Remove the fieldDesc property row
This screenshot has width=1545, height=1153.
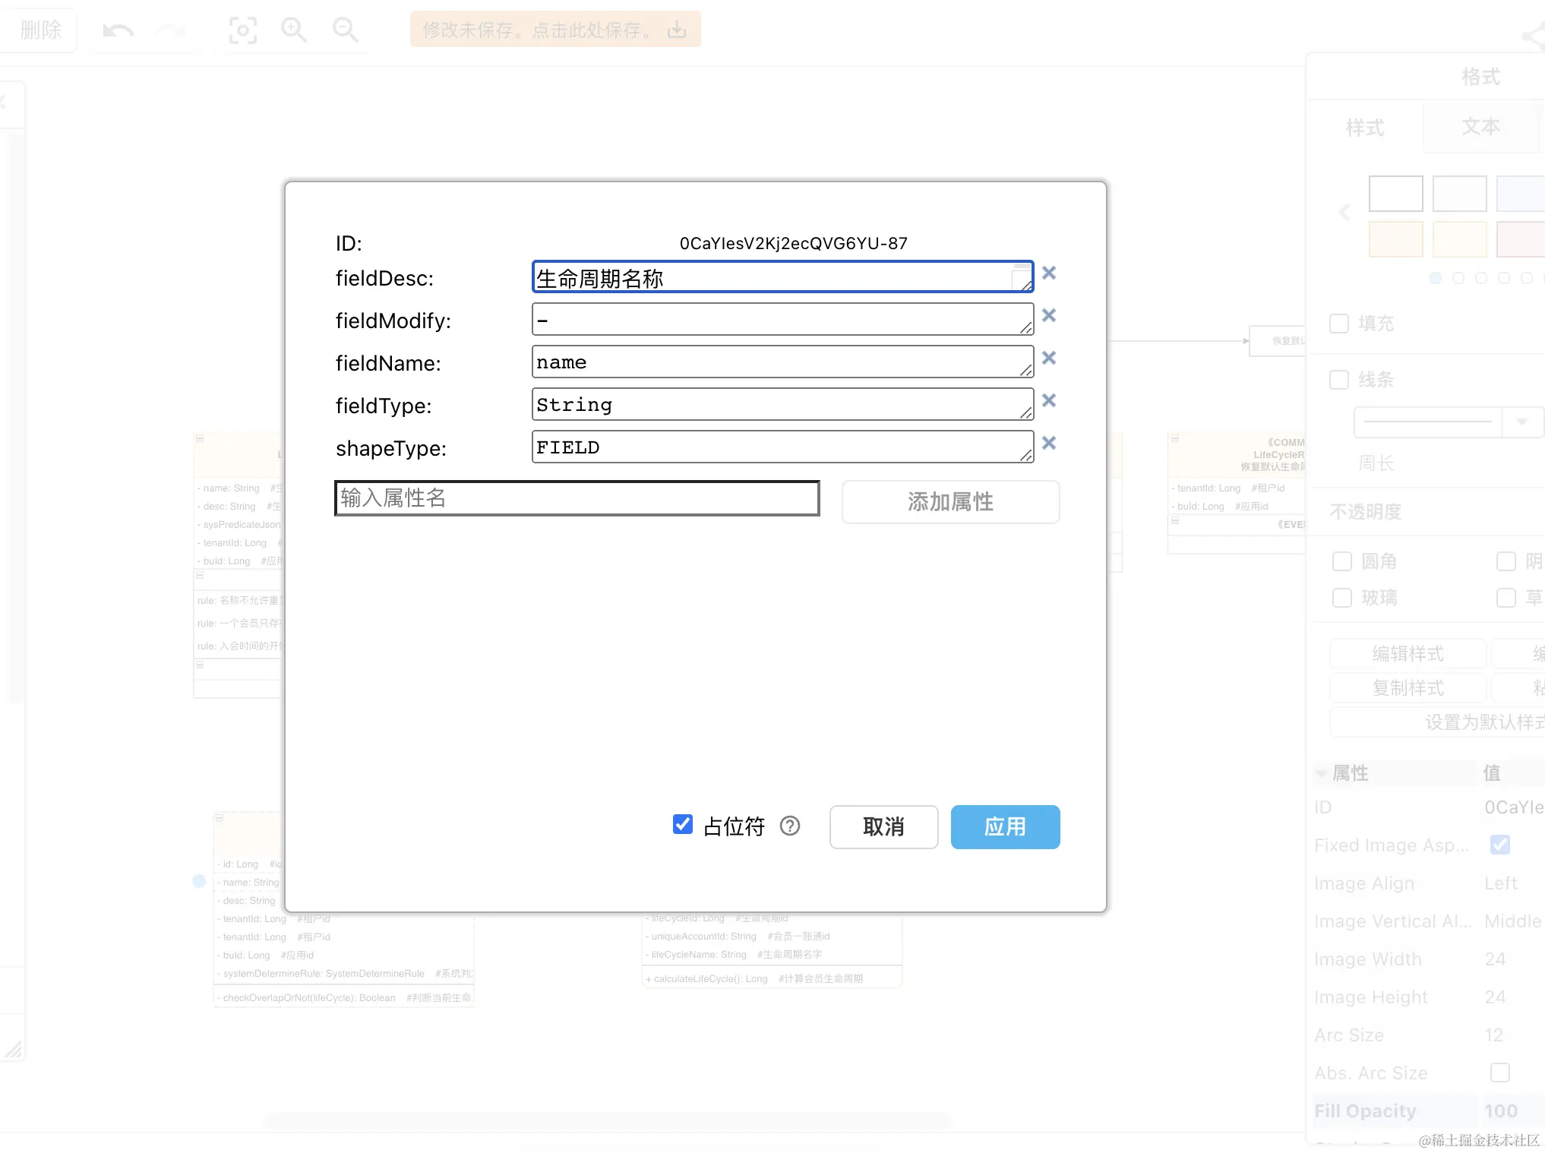[x=1048, y=273]
